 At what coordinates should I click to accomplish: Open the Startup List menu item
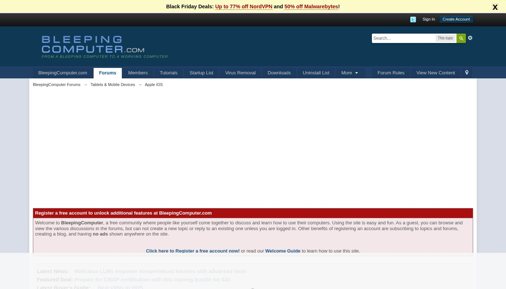click(x=201, y=73)
